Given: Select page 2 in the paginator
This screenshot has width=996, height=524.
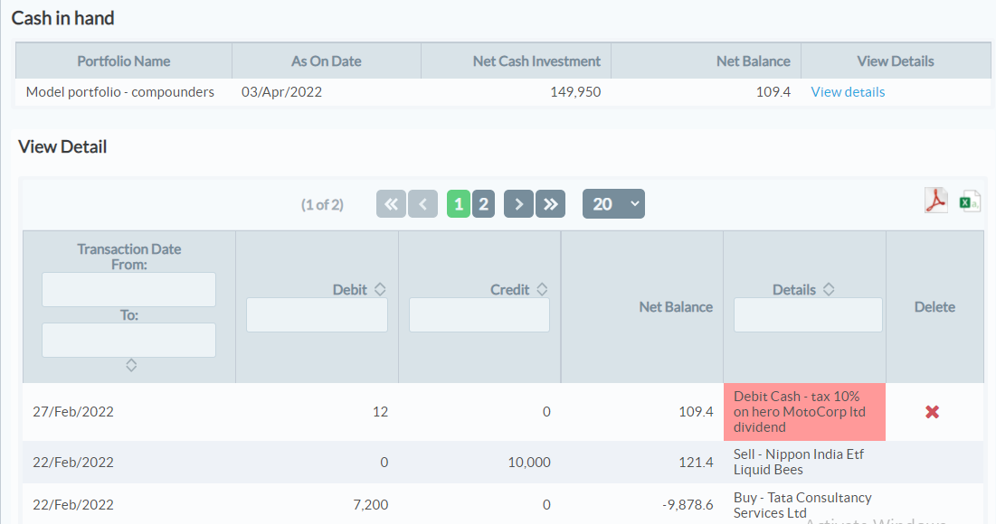Looking at the screenshot, I should tap(483, 204).
